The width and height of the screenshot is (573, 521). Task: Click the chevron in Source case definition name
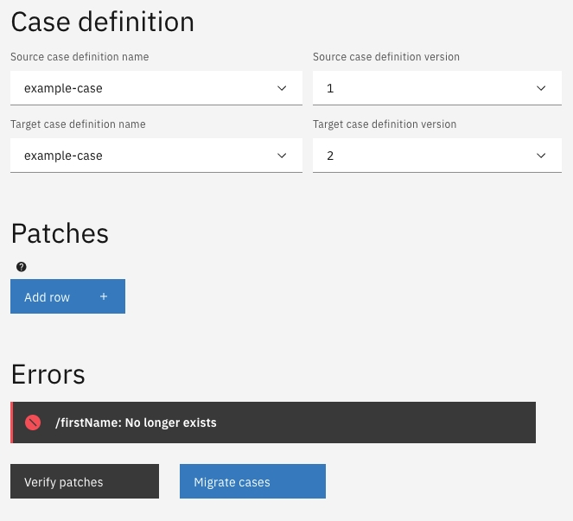pos(282,88)
